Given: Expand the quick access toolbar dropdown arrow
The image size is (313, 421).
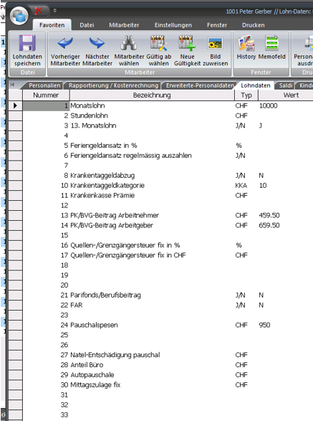Looking at the screenshot, I should tap(55, 11).
